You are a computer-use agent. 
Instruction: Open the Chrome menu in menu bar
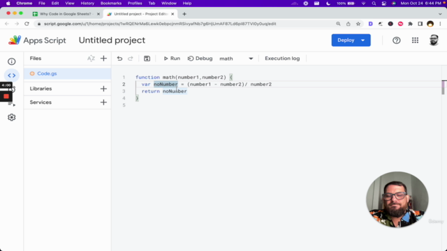click(24, 3)
